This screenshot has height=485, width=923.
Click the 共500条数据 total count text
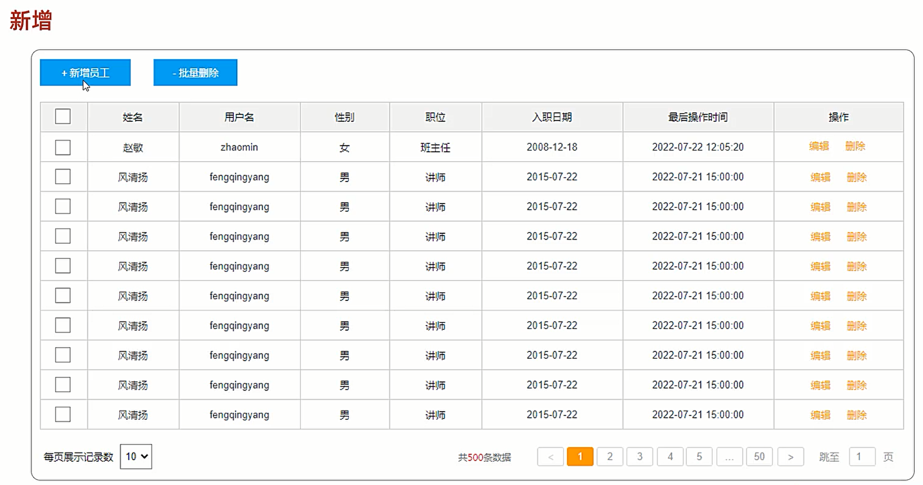click(x=485, y=457)
